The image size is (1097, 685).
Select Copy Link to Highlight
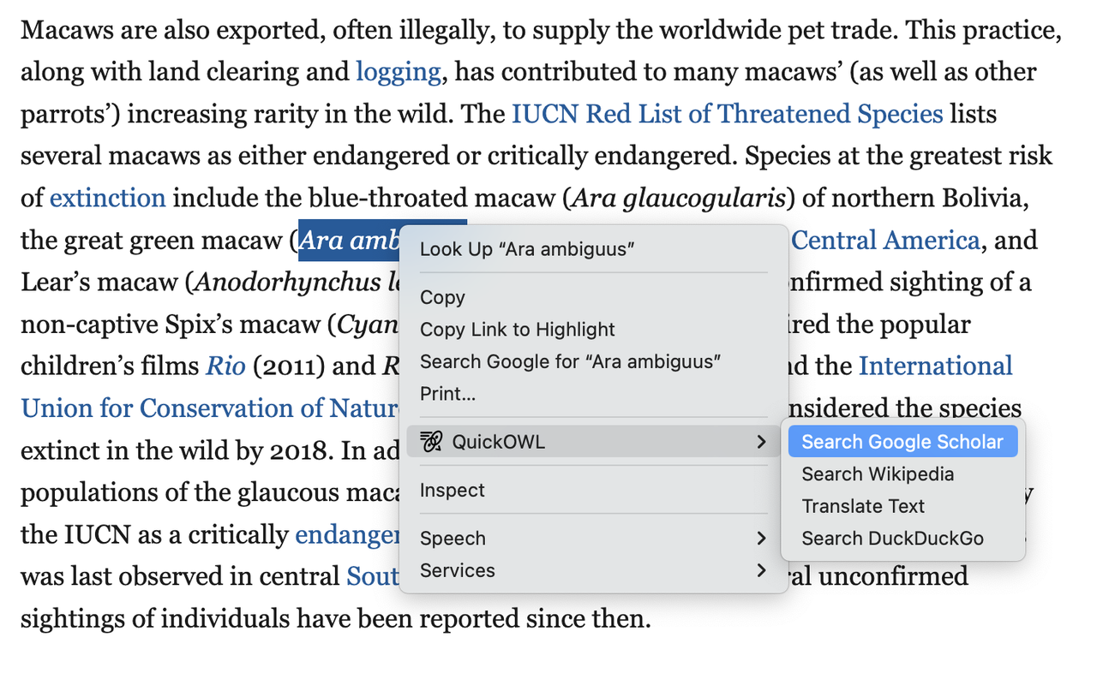pyautogui.click(x=518, y=330)
